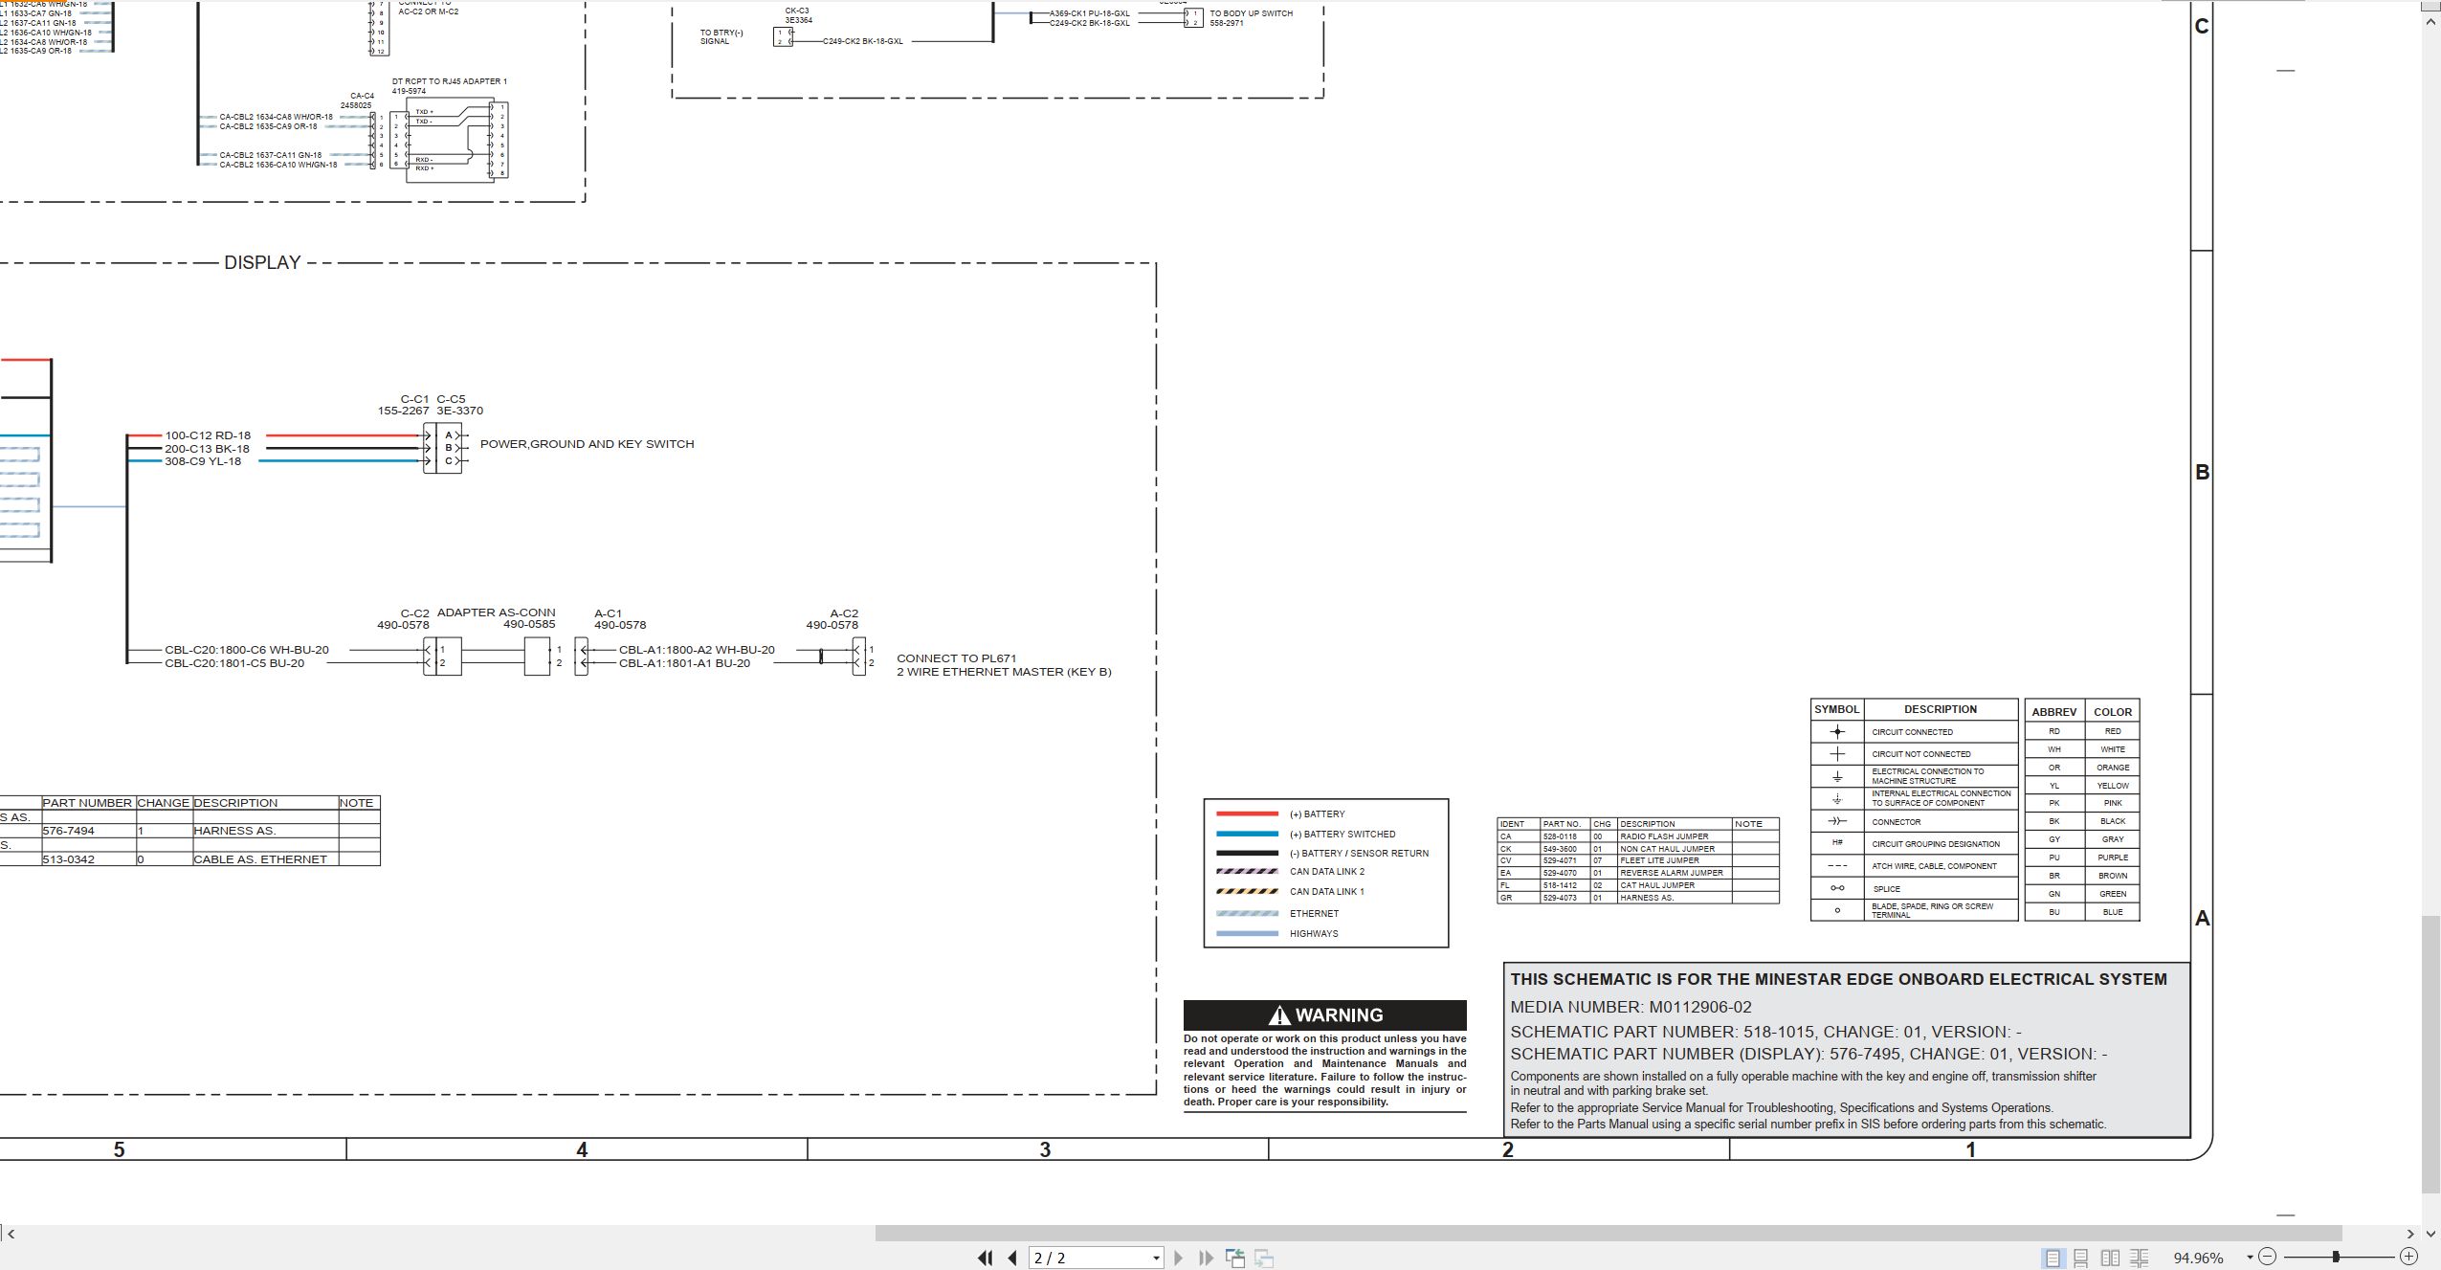This screenshot has height=1270, width=2441.
Task: Zoom out with the minus button
Action: coord(2267,1257)
